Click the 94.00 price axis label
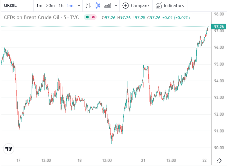The width and height of the screenshot is (227, 167). tap(219, 81)
